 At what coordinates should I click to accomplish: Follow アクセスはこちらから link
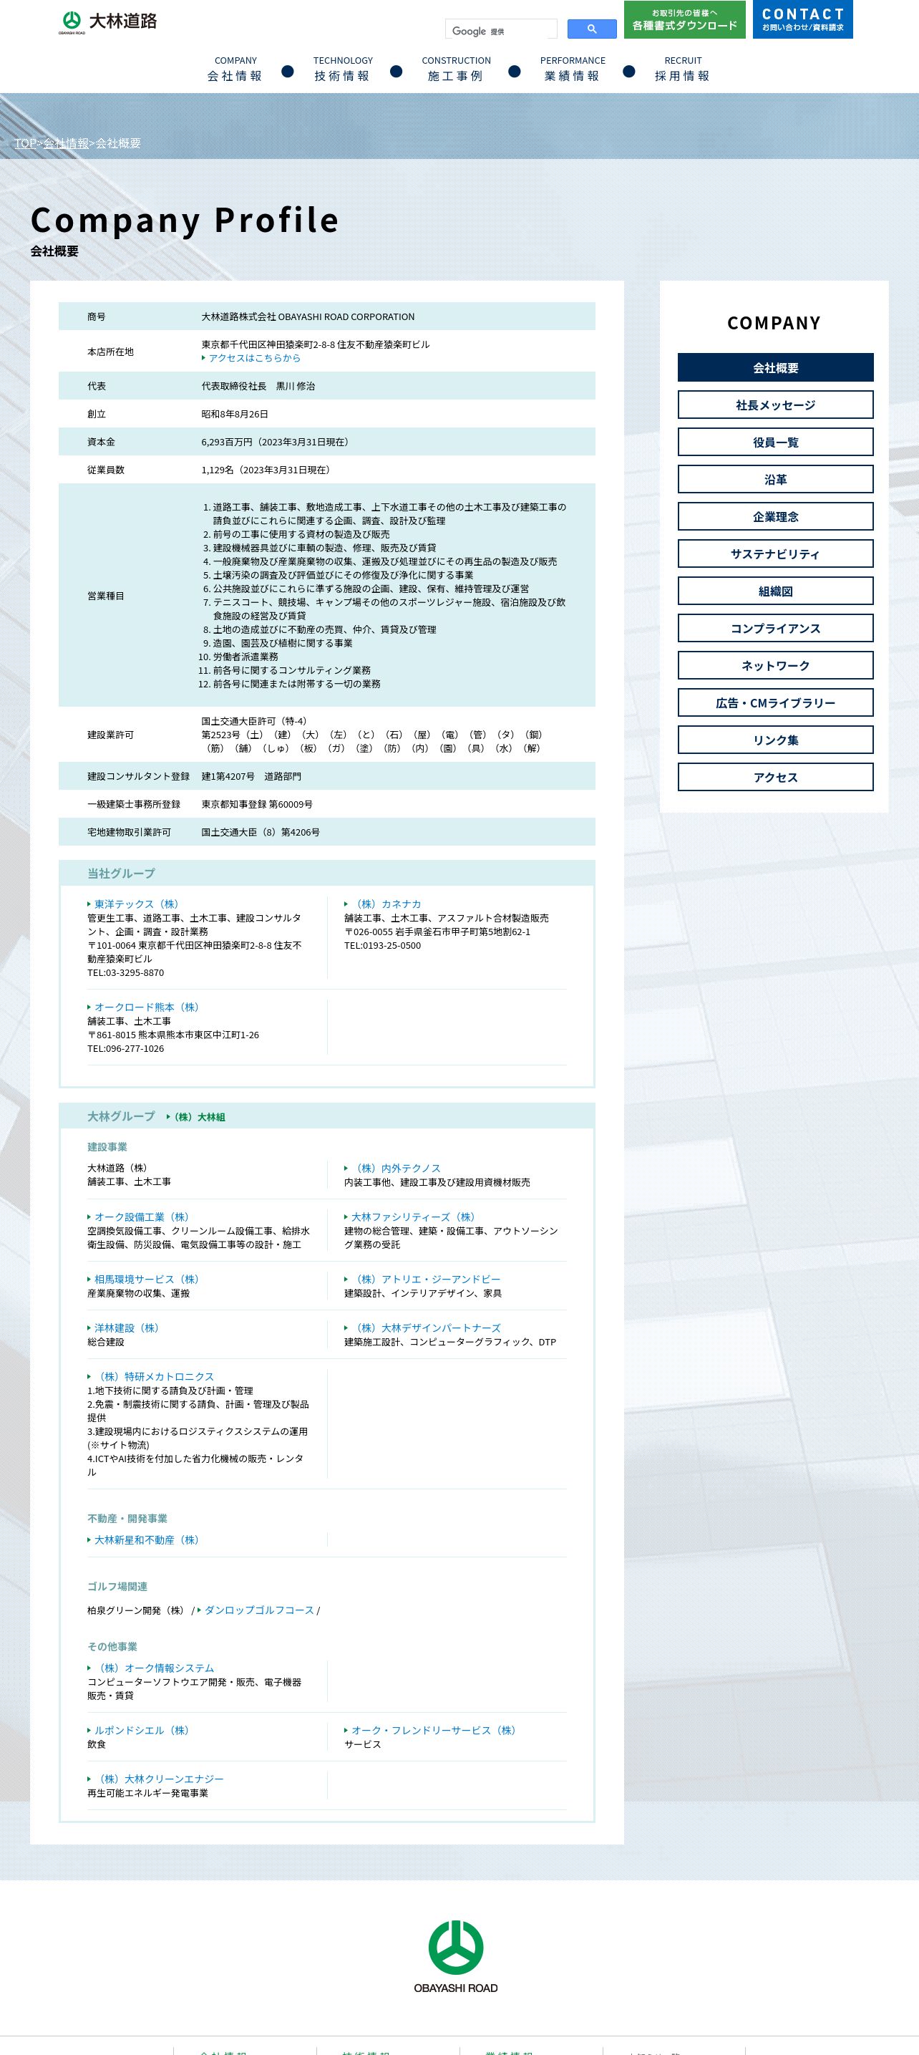click(255, 358)
